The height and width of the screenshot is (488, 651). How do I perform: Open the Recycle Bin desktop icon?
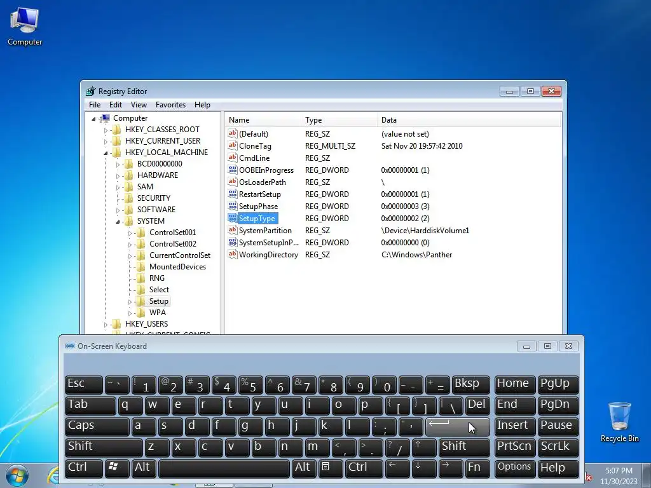[619, 422]
